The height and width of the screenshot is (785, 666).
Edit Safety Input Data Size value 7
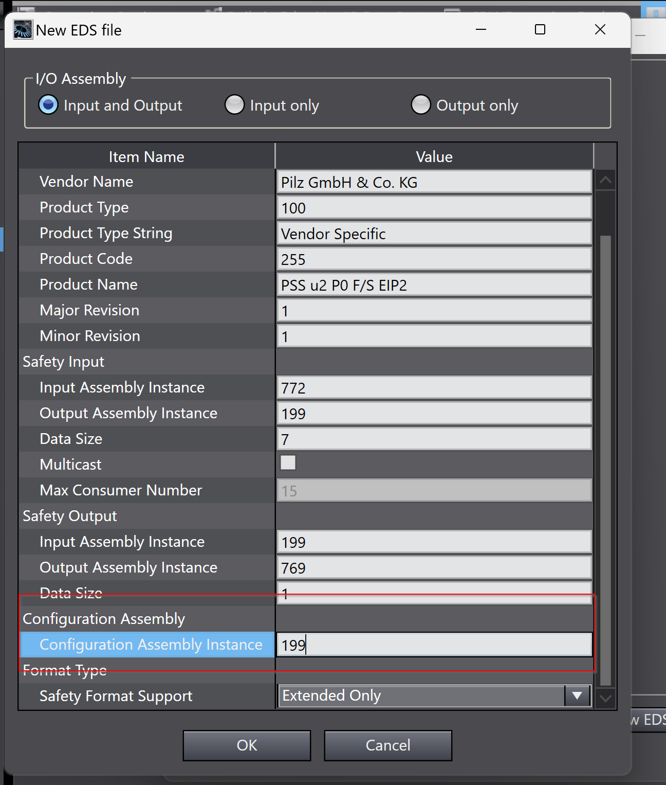click(x=434, y=439)
